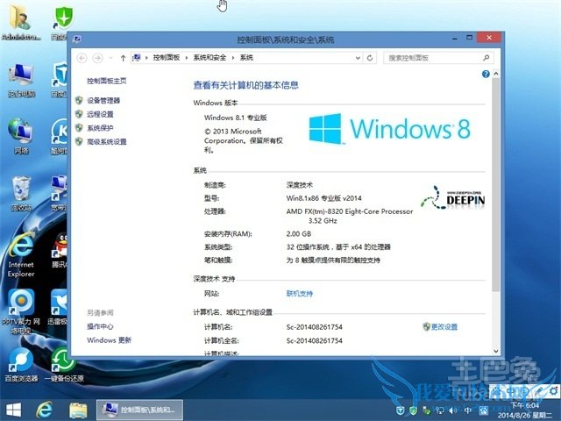Open the Windows Start button

(14, 410)
